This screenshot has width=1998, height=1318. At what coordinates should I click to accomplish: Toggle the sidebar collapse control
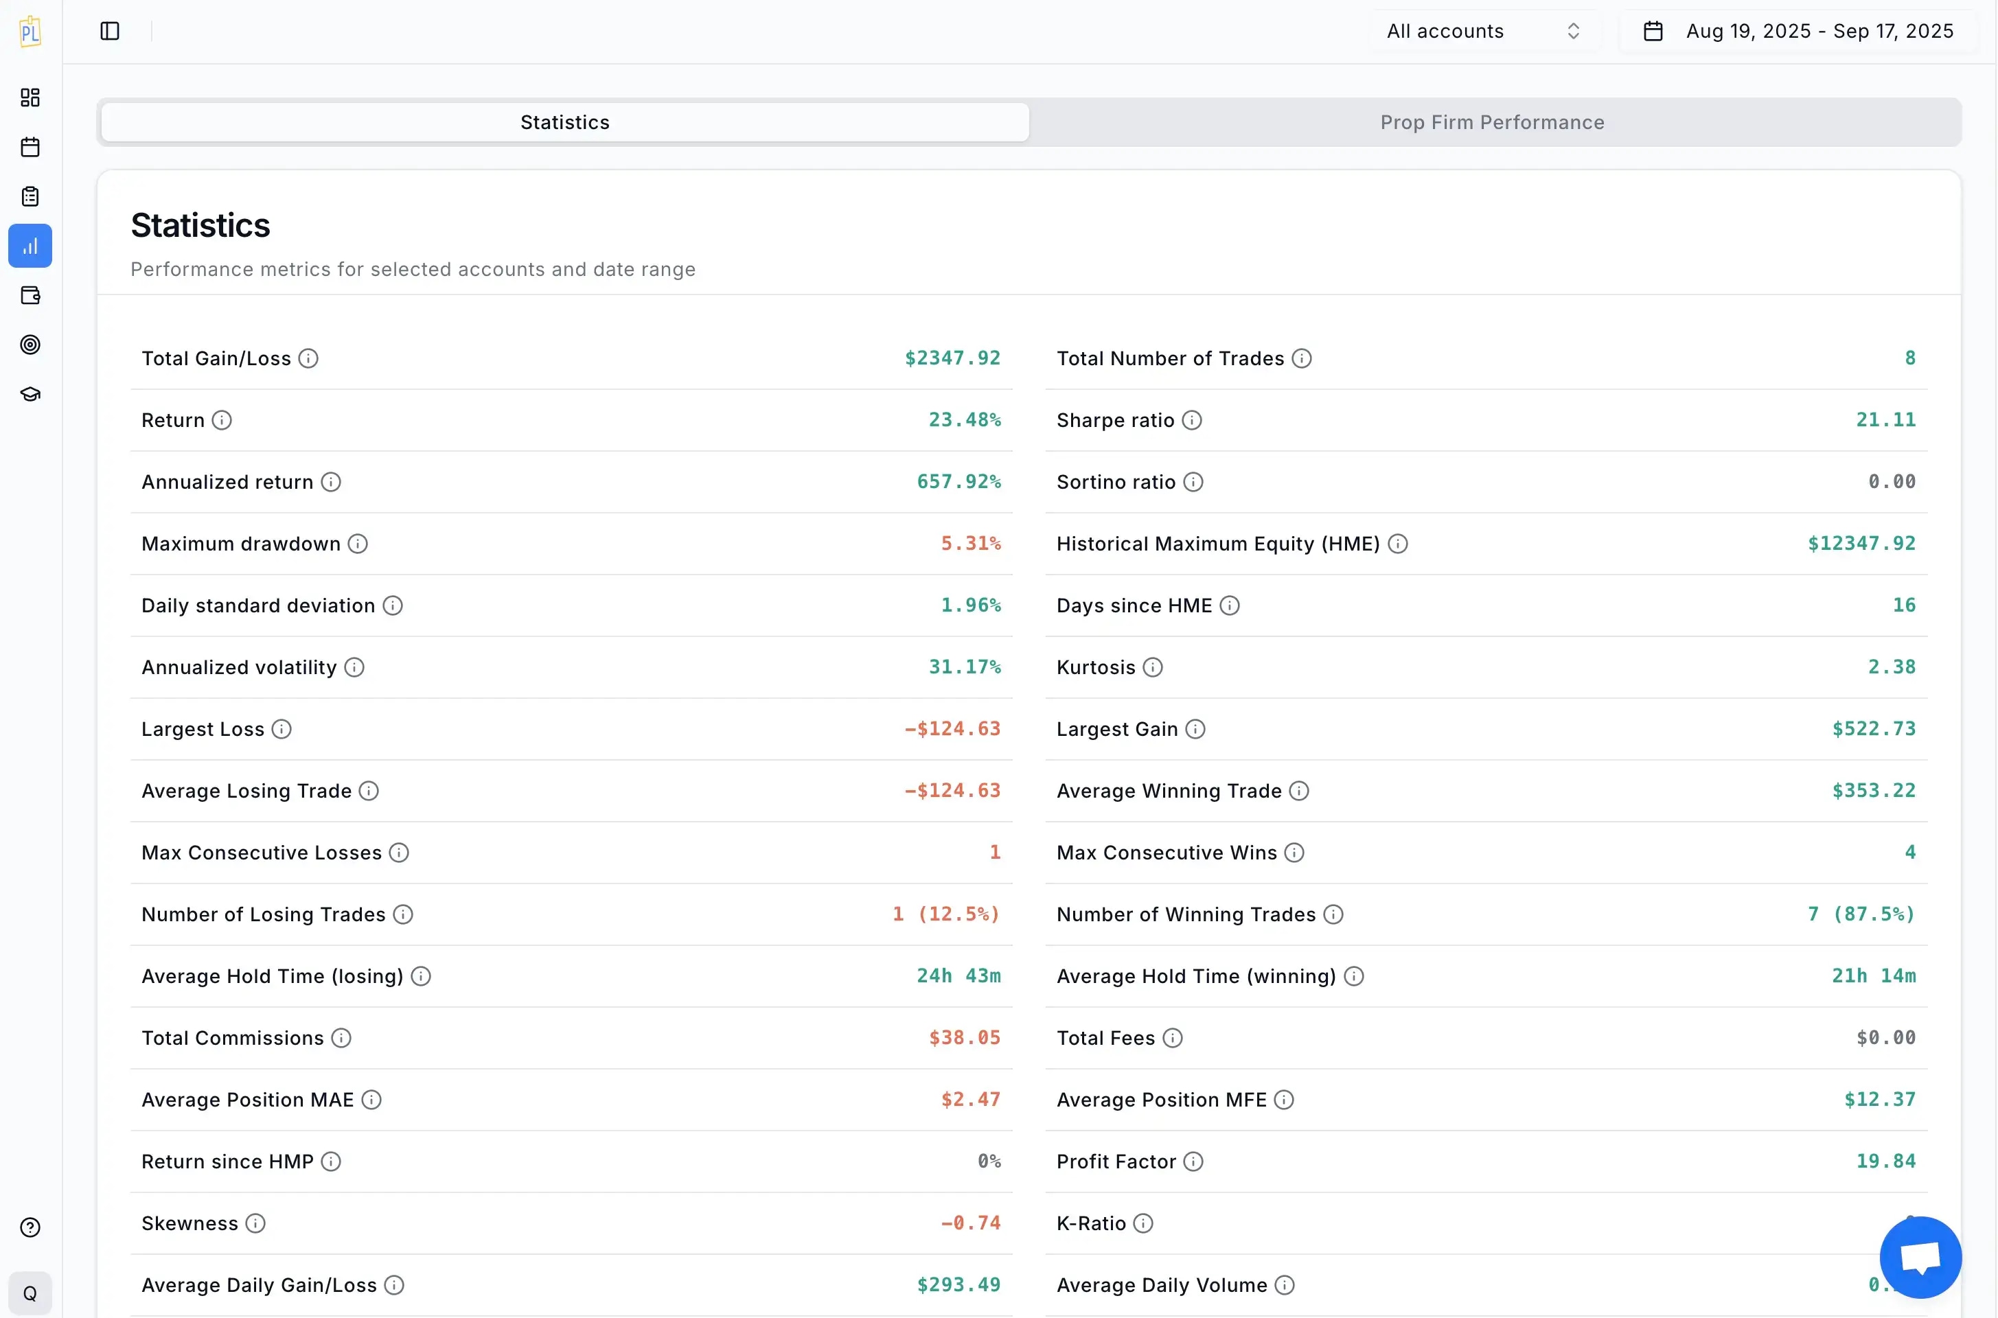(109, 31)
